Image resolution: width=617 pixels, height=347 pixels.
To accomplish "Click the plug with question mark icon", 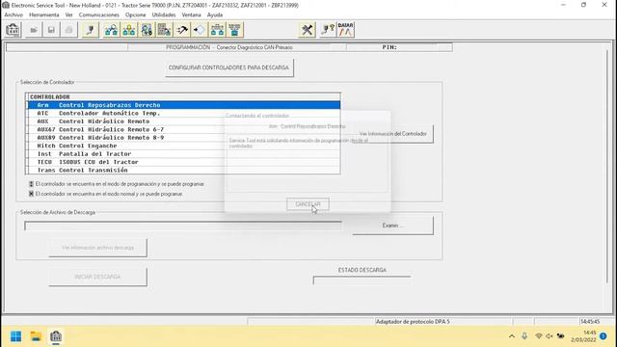I will coord(328,30).
